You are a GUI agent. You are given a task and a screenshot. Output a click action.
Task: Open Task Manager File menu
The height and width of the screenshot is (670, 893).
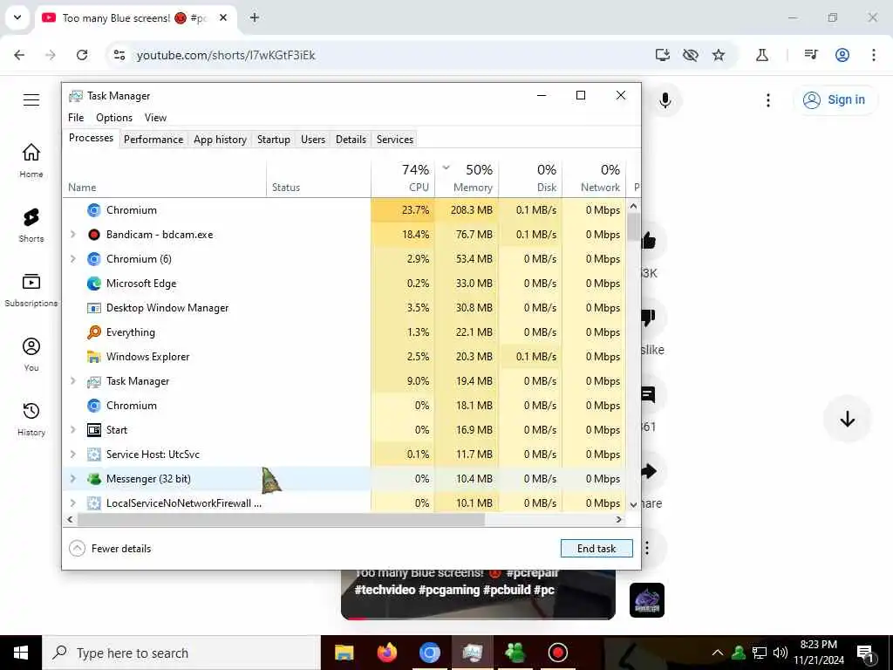76,118
